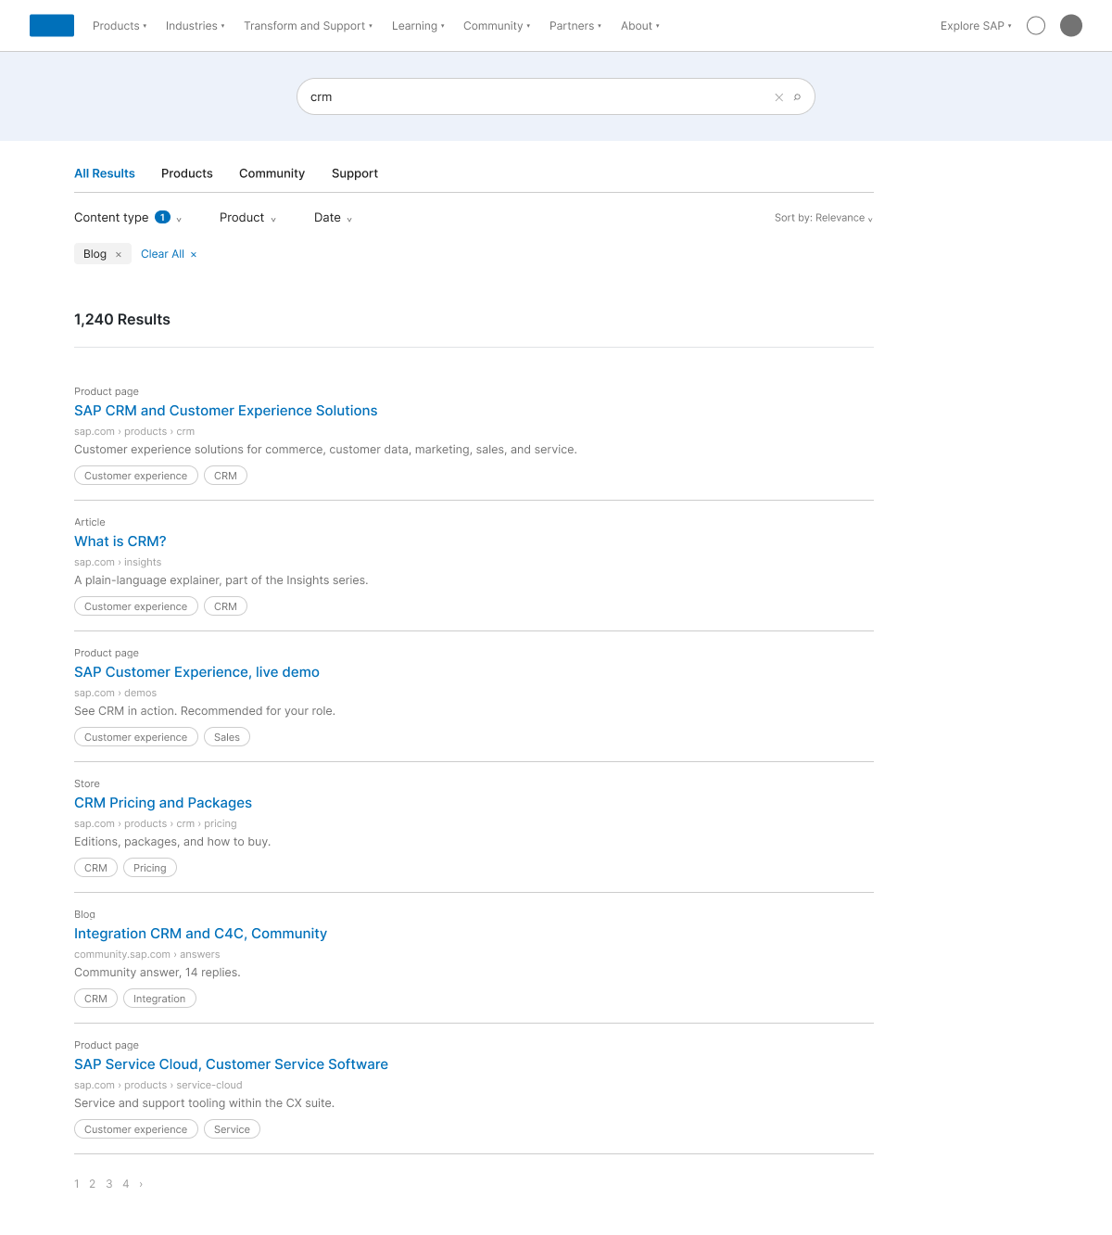This screenshot has width=1112, height=1235.
Task: Click the Service tag chip
Action: pyautogui.click(x=232, y=1129)
